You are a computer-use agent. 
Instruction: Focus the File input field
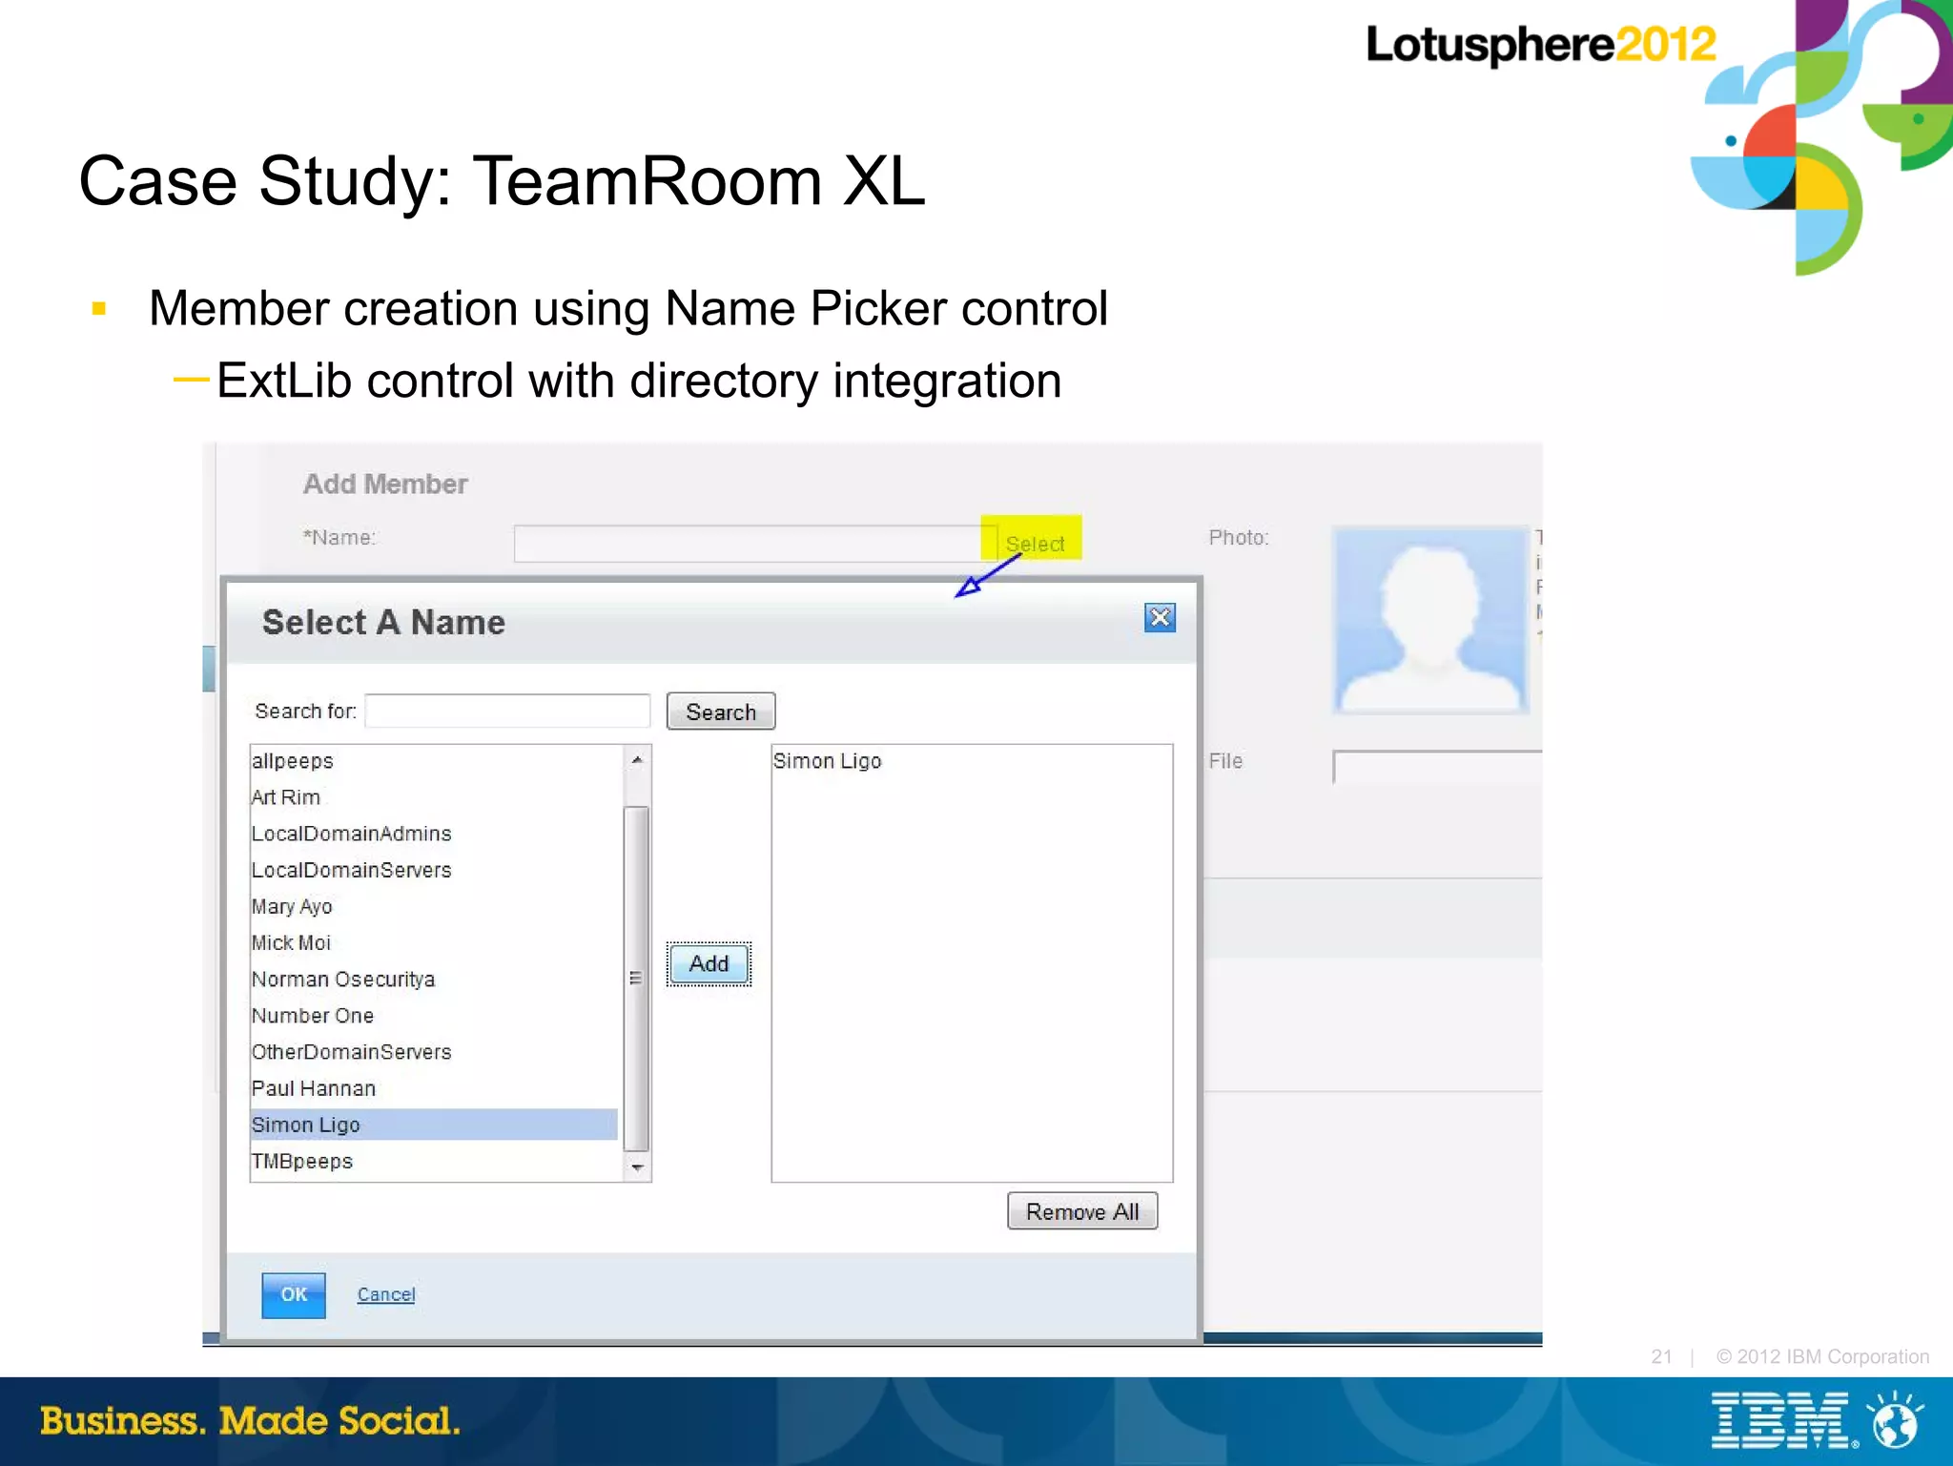1437,767
